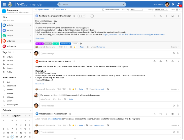Click the top search field
This screenshot has width=184, height=140.
pyautogui.click(x=92, y=5)
